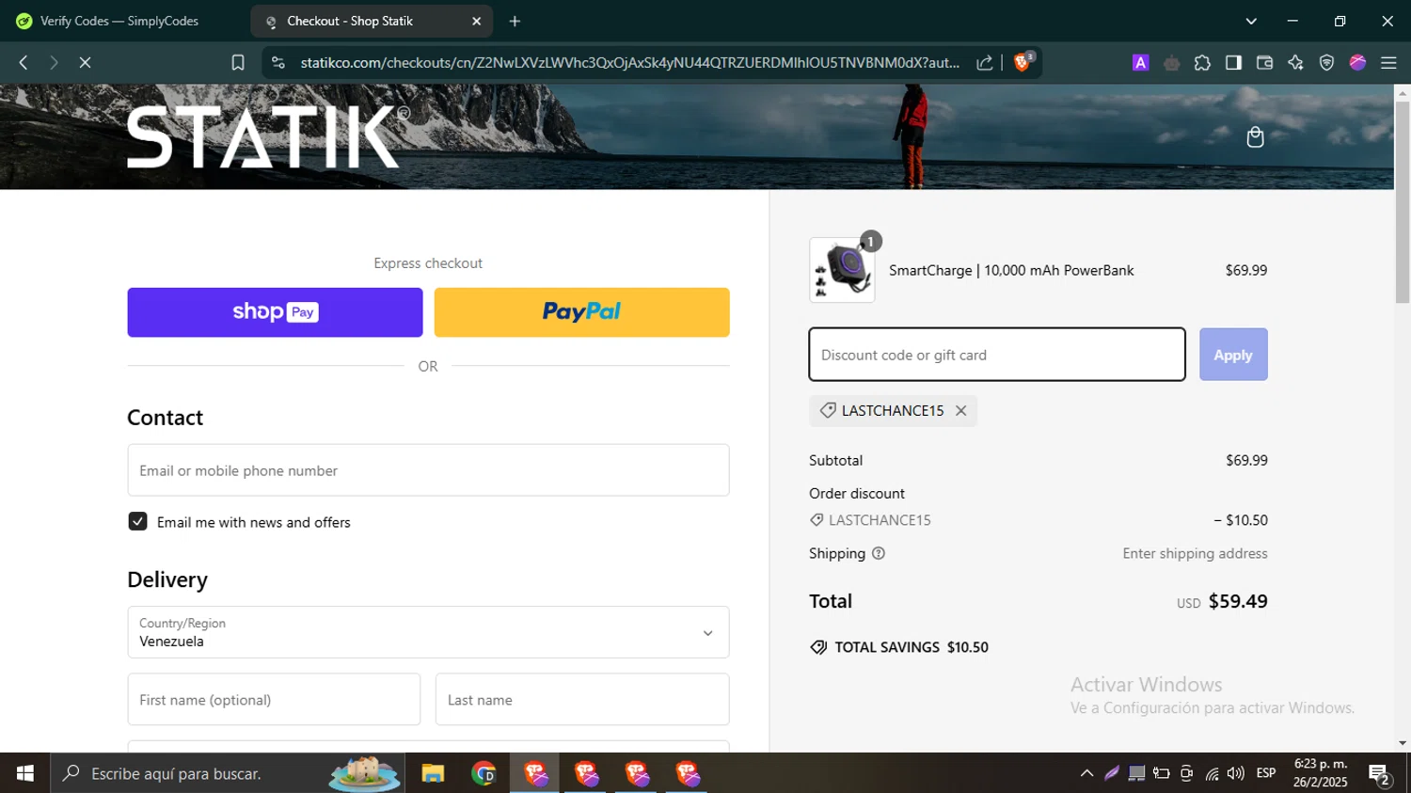Image resolution: width=1411 pixels, height=793 pixels.
Task: Click the ESP language indicator
Action: (x=1266, y=773)
